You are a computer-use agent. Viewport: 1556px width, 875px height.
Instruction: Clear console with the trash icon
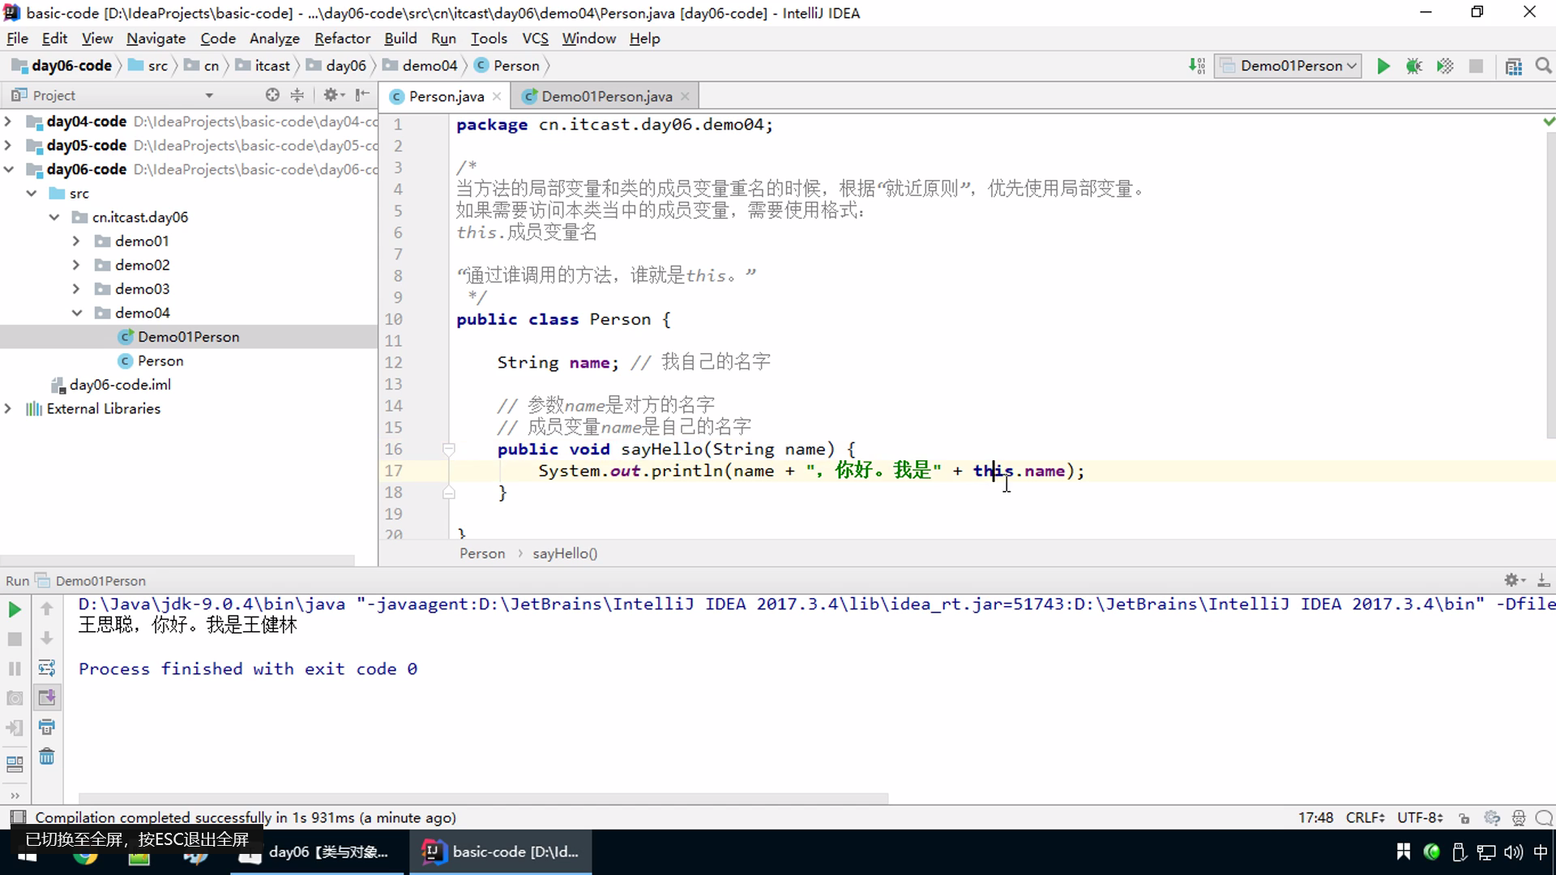(x=47, y=757)
